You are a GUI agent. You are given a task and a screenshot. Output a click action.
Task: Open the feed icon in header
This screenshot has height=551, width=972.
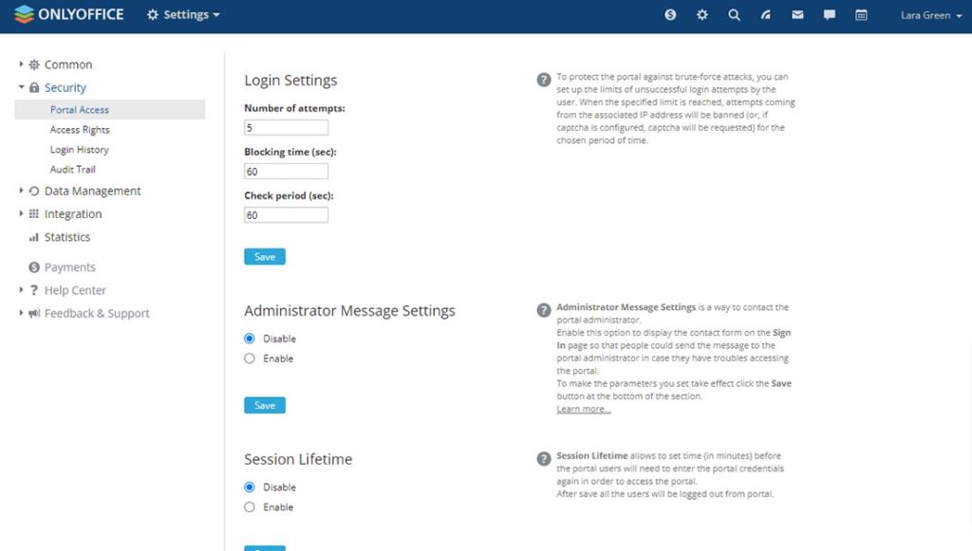click(766, 15)
